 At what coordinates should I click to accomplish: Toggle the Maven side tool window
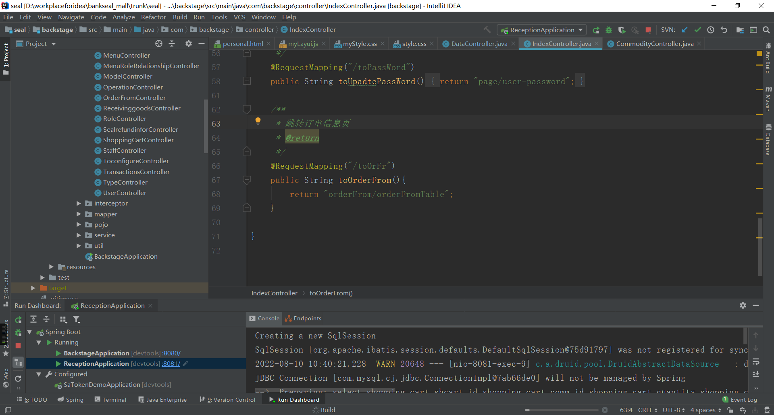tap(768, 99)
